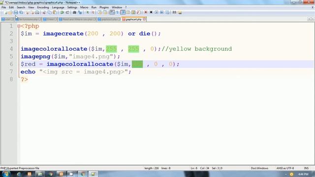
Task: Click 'echo' keyword on line 7
Action: pyautogui.click(x=28, y=72)
